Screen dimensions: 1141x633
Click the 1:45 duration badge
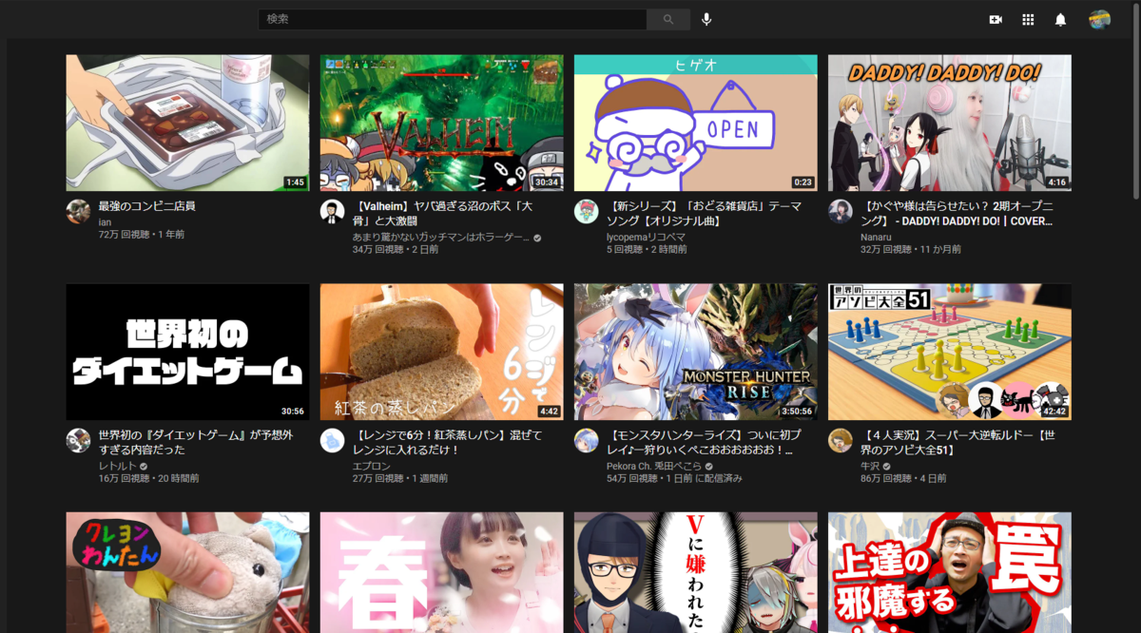(295, 182)
